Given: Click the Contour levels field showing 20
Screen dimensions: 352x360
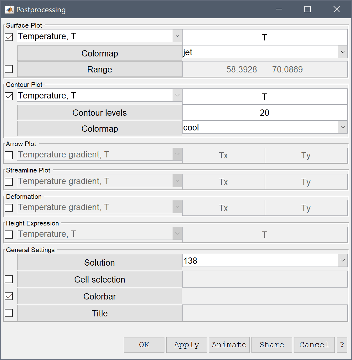Looking at the screenshot, I should (x=265, y=113).
